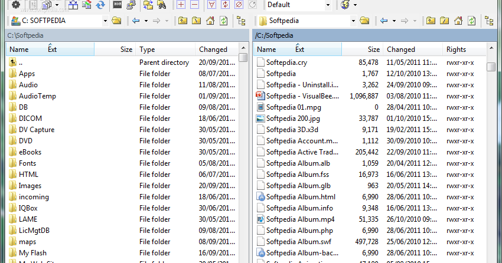Image resolution: width=502 pixels, height=263 pixels.
Task: Click local panel Home Directory icon
Action: (210, 21)
